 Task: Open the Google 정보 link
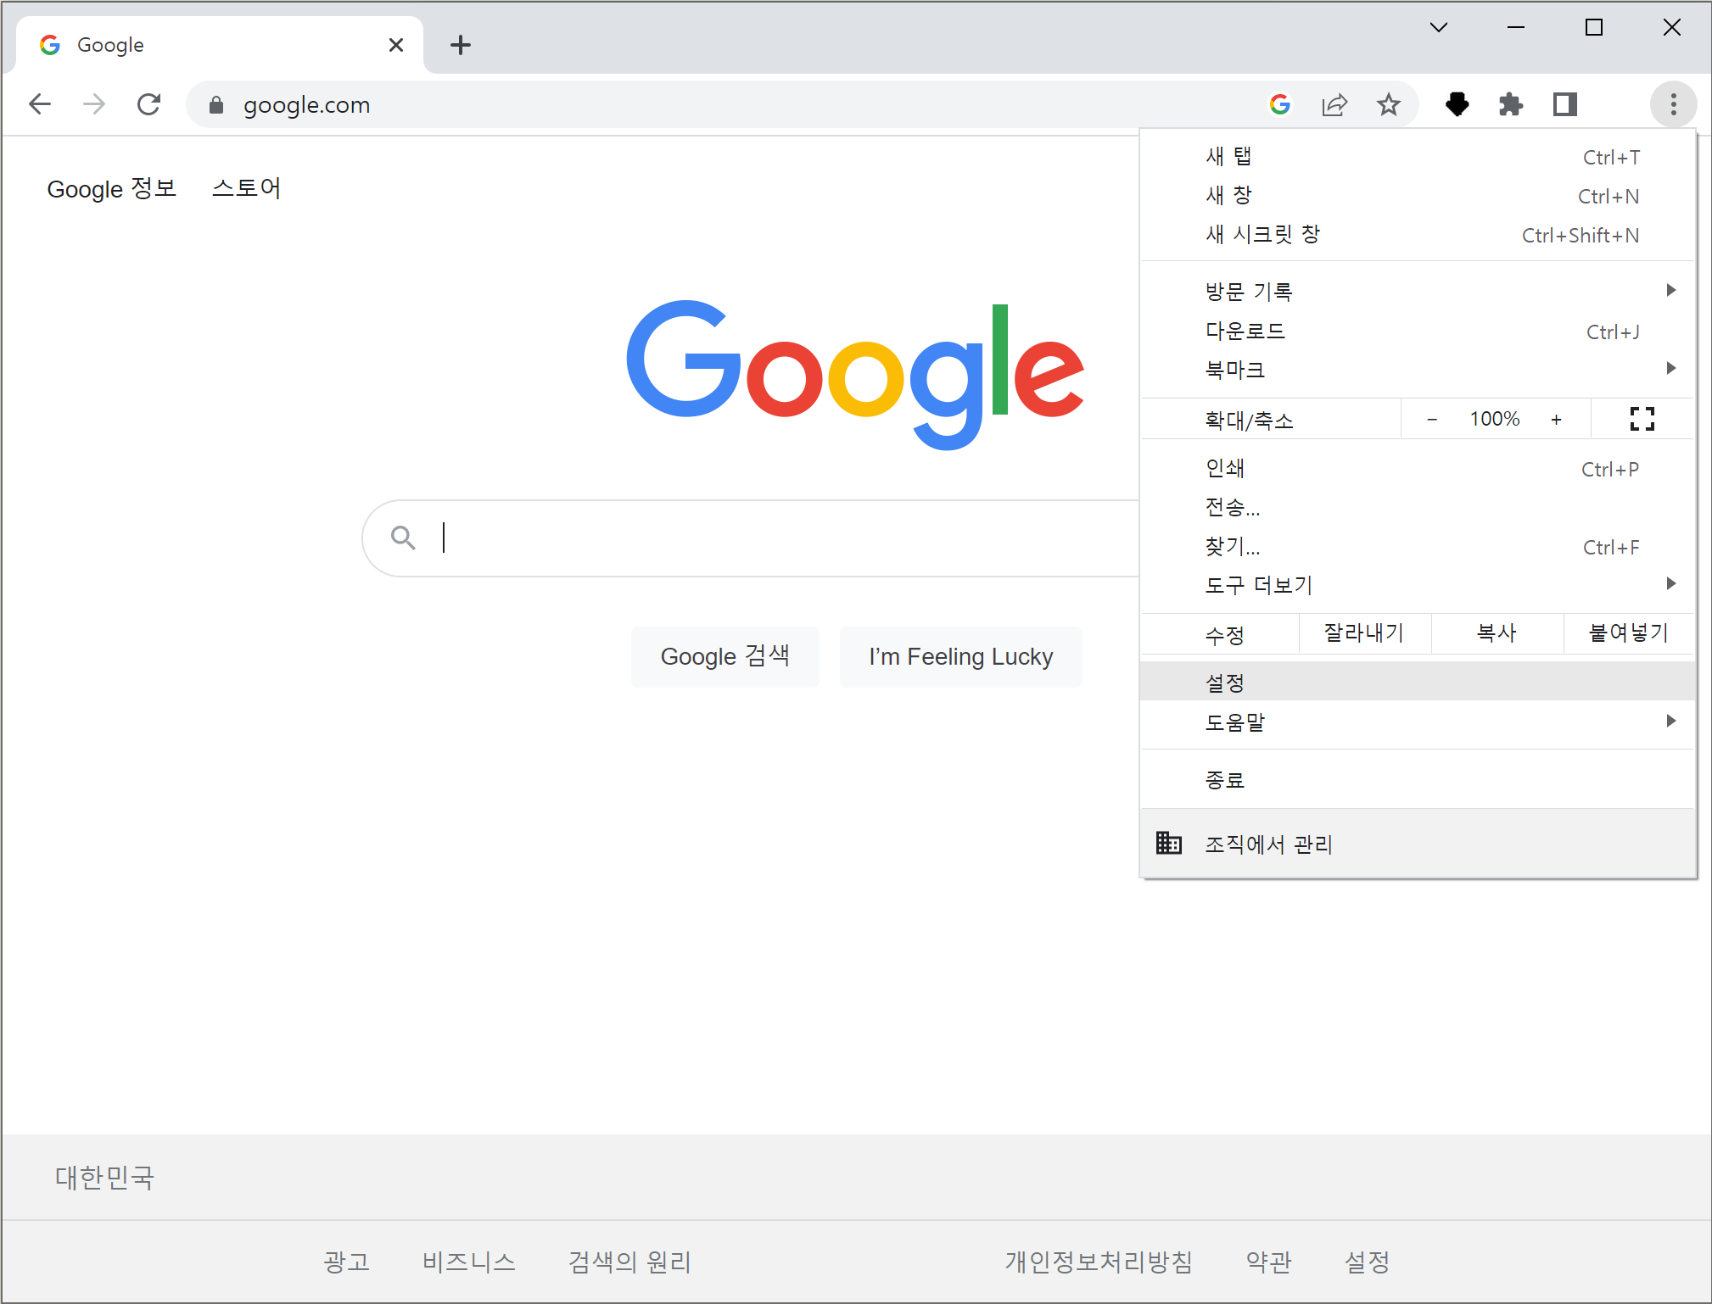[111, 188]
